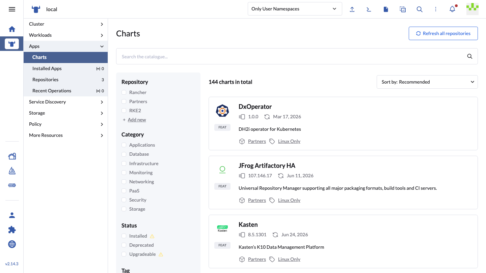Click Refresh all repositories button
The width and height of the screenshot is (486, 273).
click(443, 33)
